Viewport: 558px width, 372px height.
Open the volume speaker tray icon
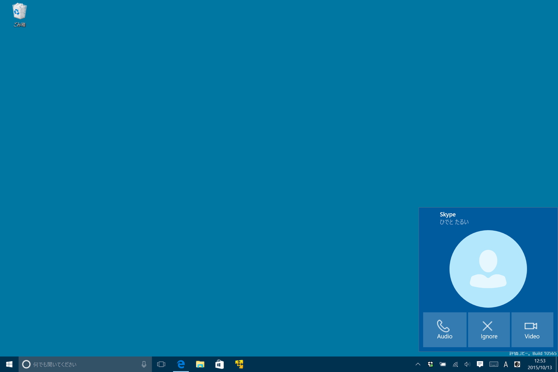coord(467,364)
